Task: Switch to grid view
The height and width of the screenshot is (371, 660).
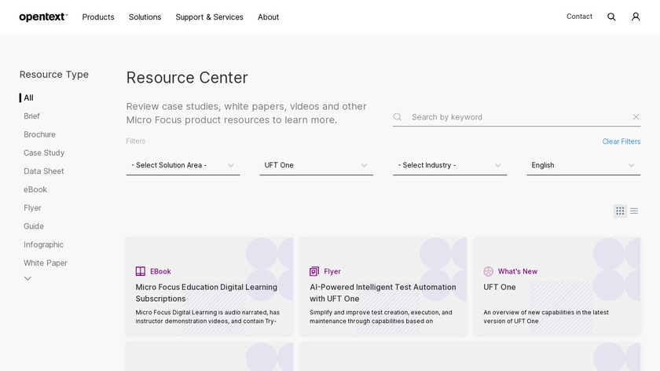Action: [620, 211]
